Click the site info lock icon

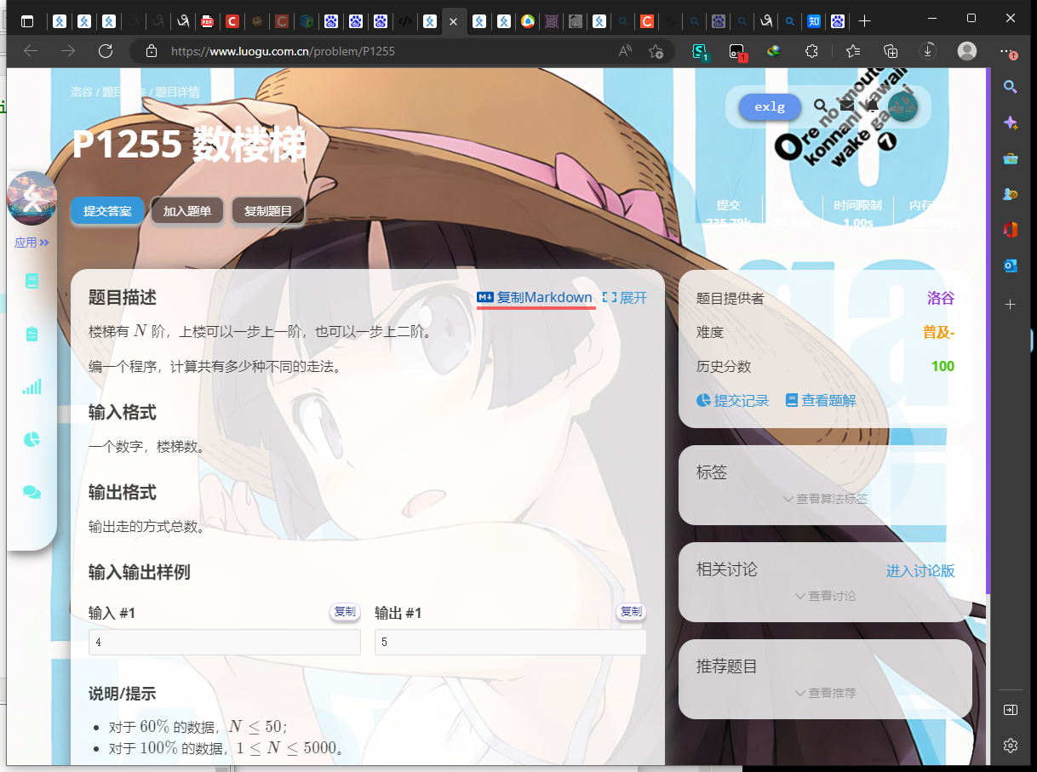click(152, 51)
